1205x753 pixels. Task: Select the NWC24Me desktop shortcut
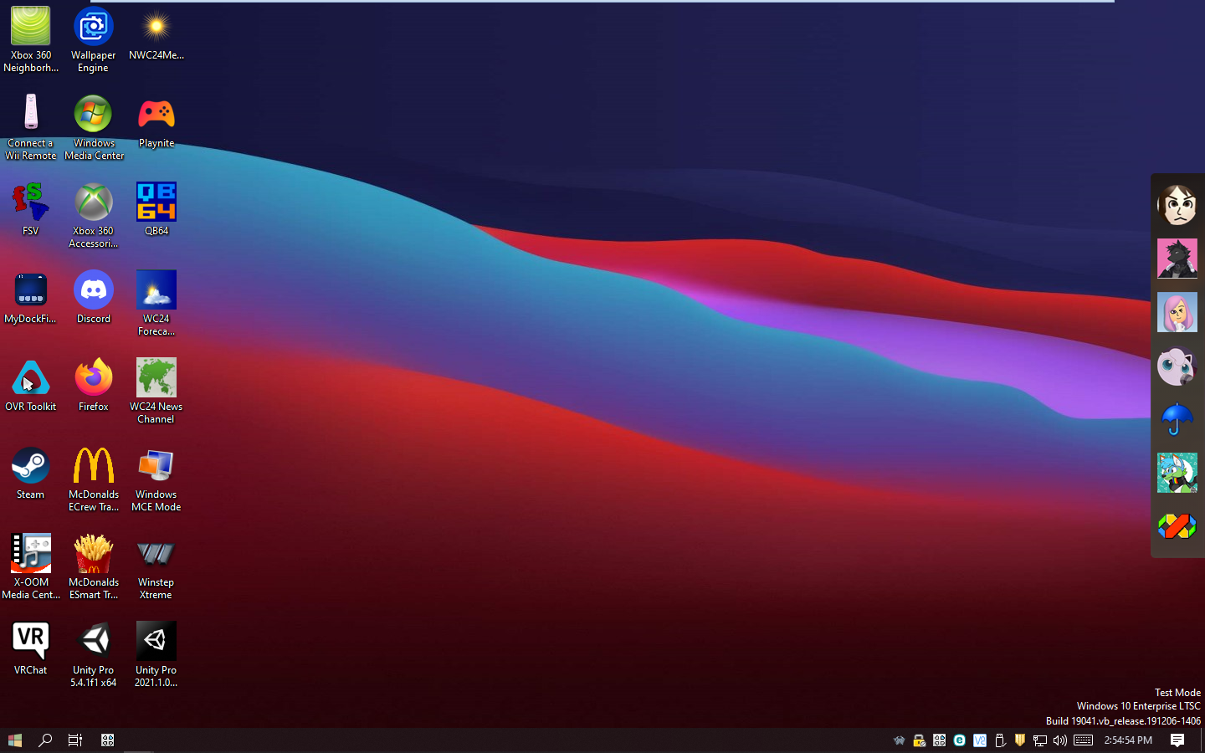156,33
